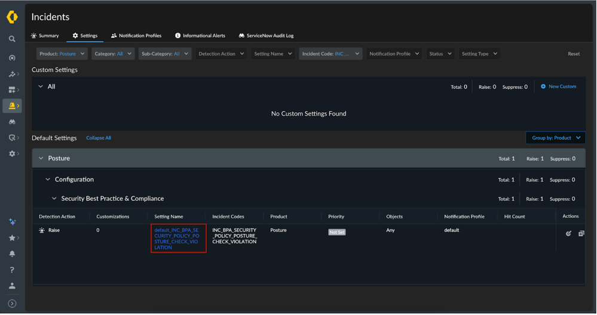The image size is (597, 315).
Task: Click the sparkle AI assistant icon
Action: 12,222
